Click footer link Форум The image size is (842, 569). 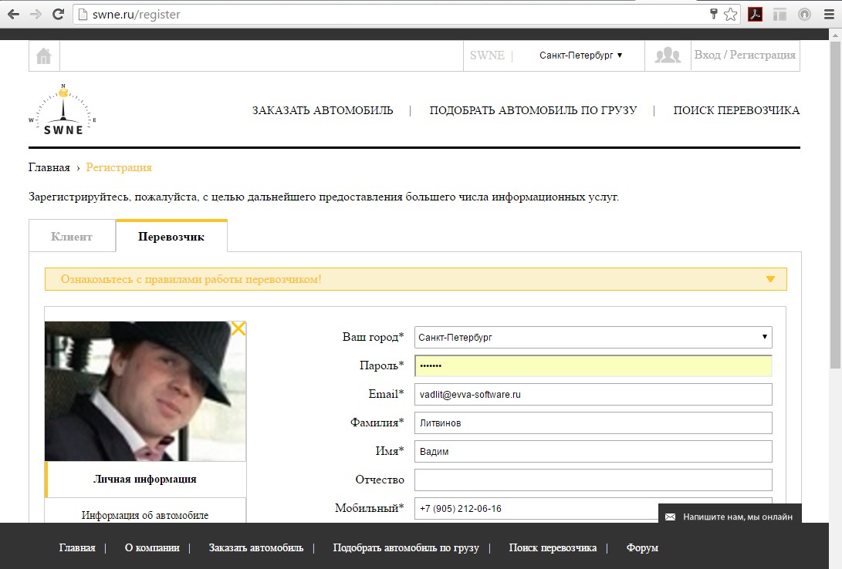click(642, 547)
